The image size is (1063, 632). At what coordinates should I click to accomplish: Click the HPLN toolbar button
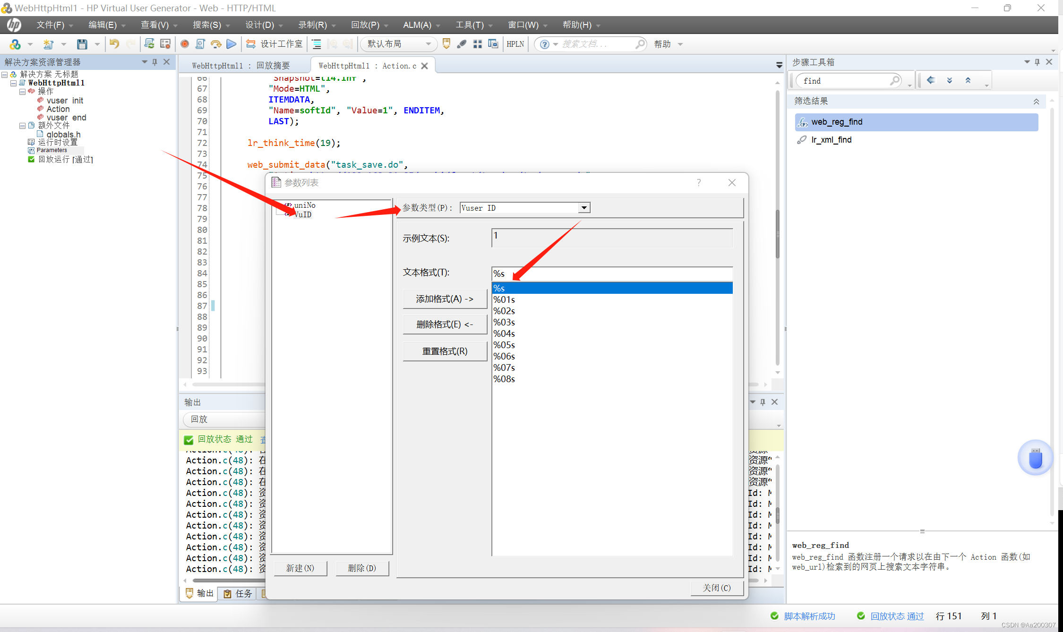tap(515, 44)
